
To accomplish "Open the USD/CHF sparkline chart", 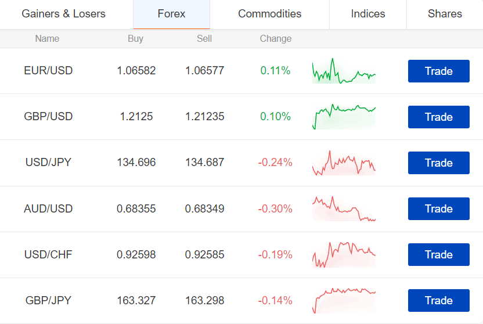I will (x=344, y=254).
